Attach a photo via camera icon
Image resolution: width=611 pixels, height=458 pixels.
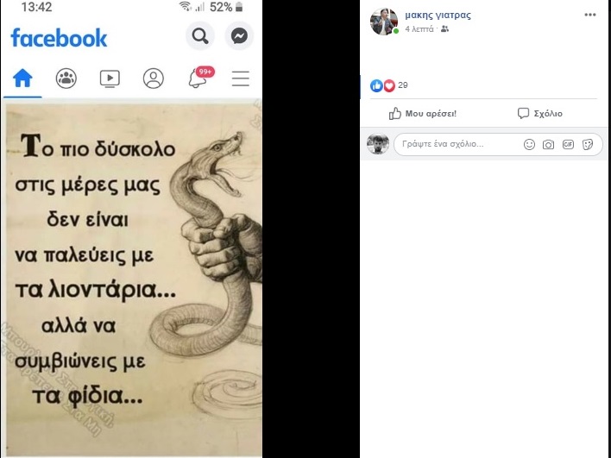tap(548, 145)
